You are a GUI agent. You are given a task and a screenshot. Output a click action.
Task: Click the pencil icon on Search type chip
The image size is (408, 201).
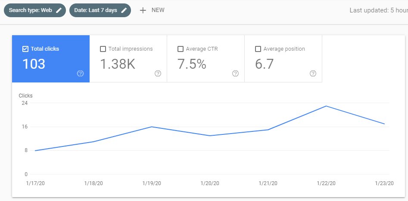pos(59,10)
